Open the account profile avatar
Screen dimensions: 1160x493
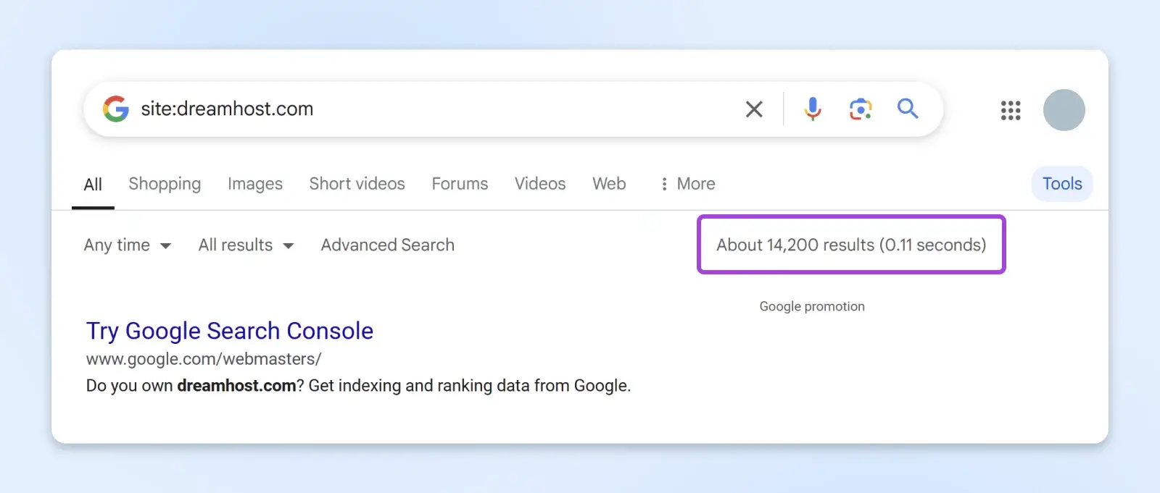[x=1064, y=110]
